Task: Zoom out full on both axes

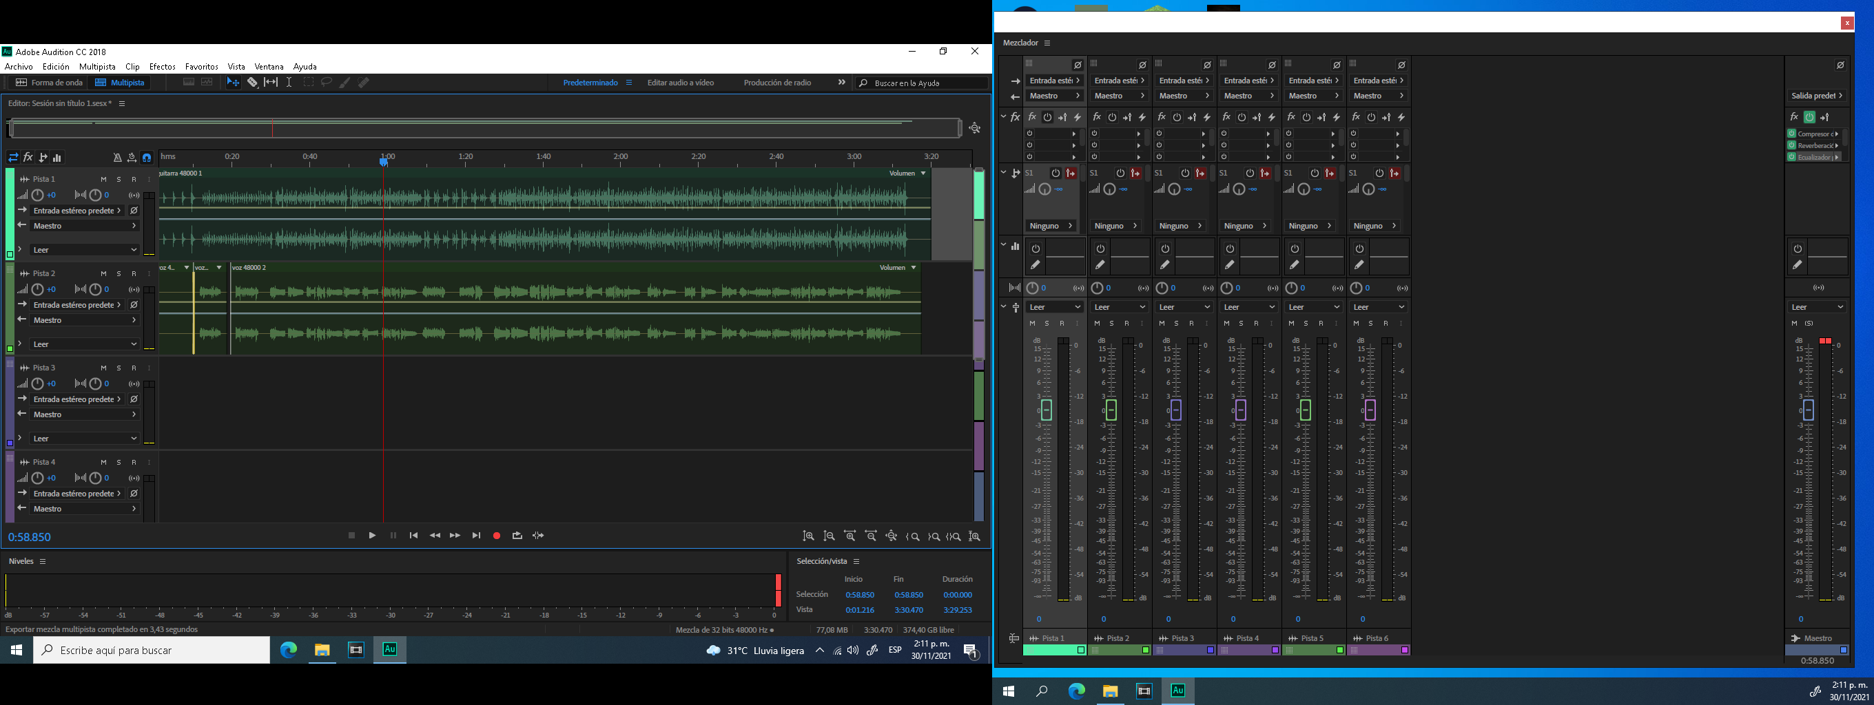Action: pos(892,536)
